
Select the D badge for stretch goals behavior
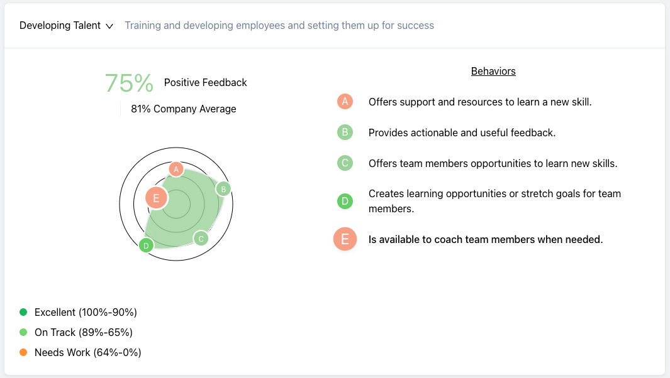coord(345,202)
